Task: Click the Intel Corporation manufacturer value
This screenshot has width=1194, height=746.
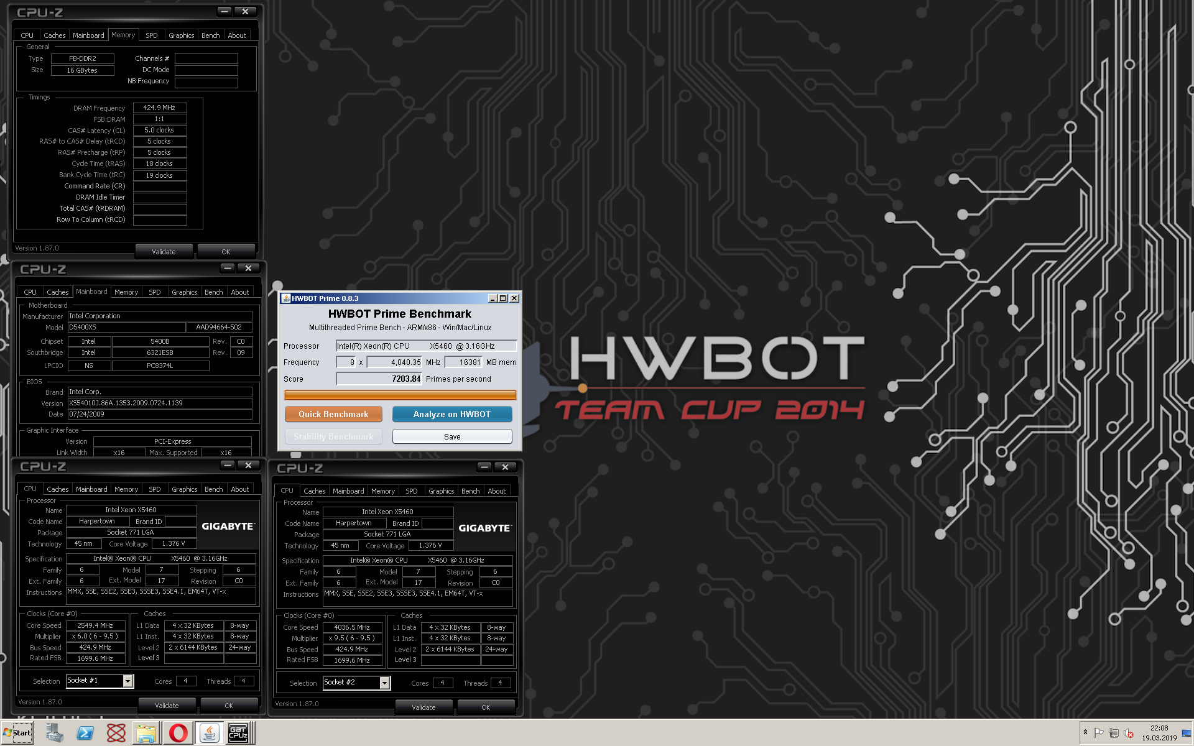Action: pyautogui.click(x=160, y=316)
